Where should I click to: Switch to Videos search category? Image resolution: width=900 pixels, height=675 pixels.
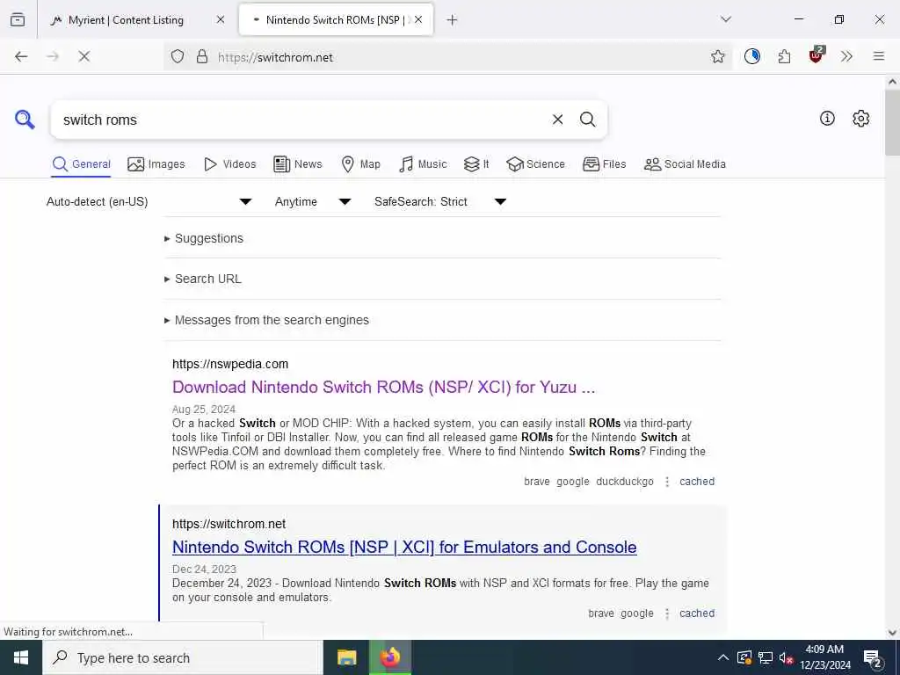230,164
